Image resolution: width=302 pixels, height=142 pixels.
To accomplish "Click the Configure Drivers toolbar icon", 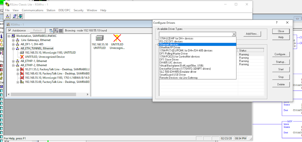I will pos(15,16).
